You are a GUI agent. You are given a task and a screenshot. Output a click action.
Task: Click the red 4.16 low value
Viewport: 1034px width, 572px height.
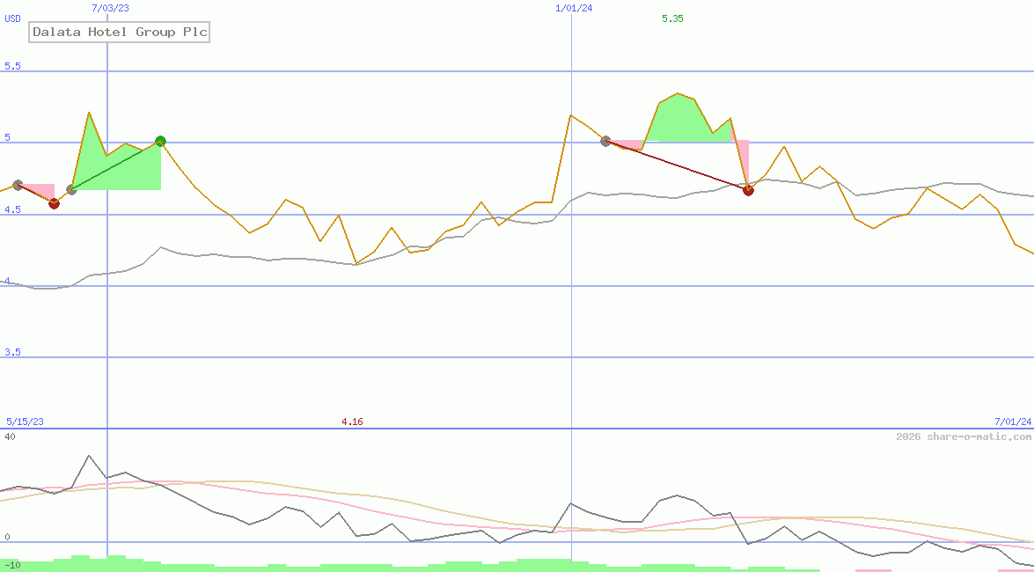[352, 422]
